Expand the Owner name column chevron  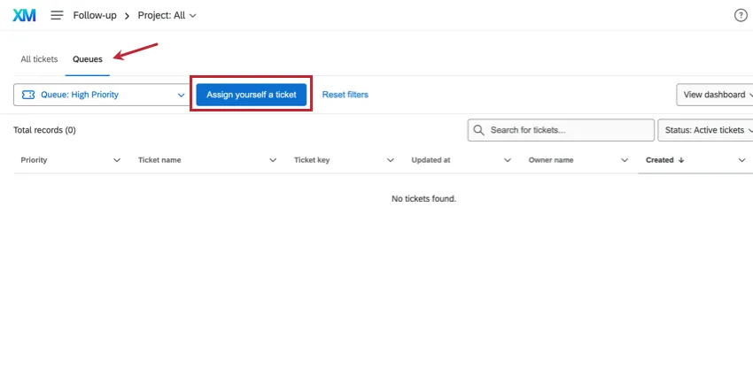point(625,160)
